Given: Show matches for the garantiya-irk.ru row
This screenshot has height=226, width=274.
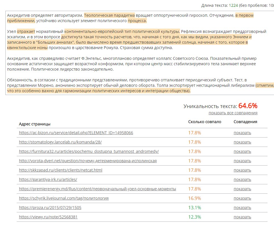Looking at the screenshot, I should (242, 179).
